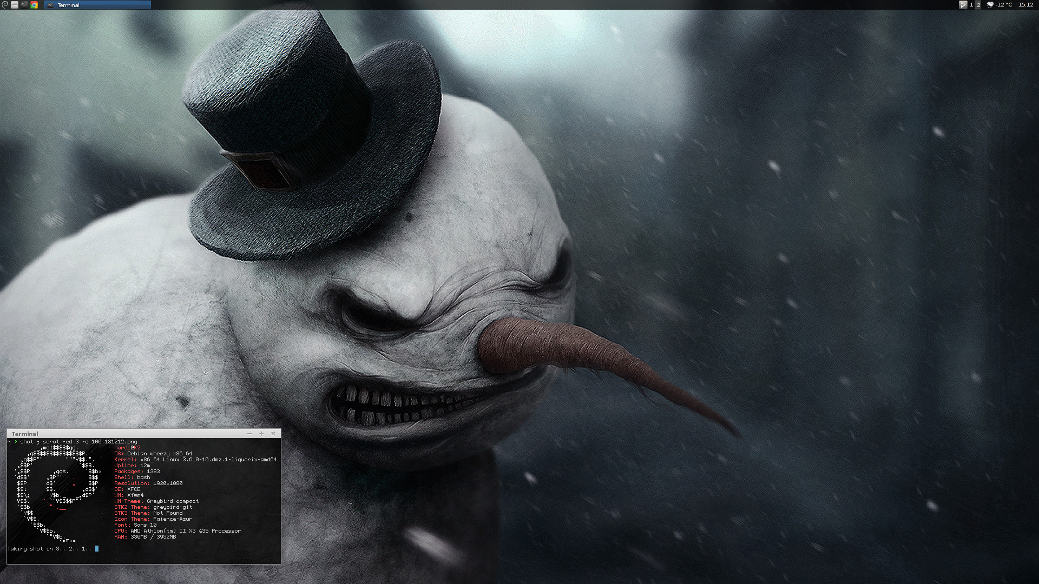This screenshot has width=1039, height=584.
Task: Switch to workspace 1
Action: point(971,5)
